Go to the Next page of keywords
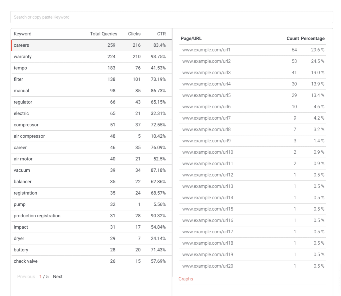 (58, 276)
